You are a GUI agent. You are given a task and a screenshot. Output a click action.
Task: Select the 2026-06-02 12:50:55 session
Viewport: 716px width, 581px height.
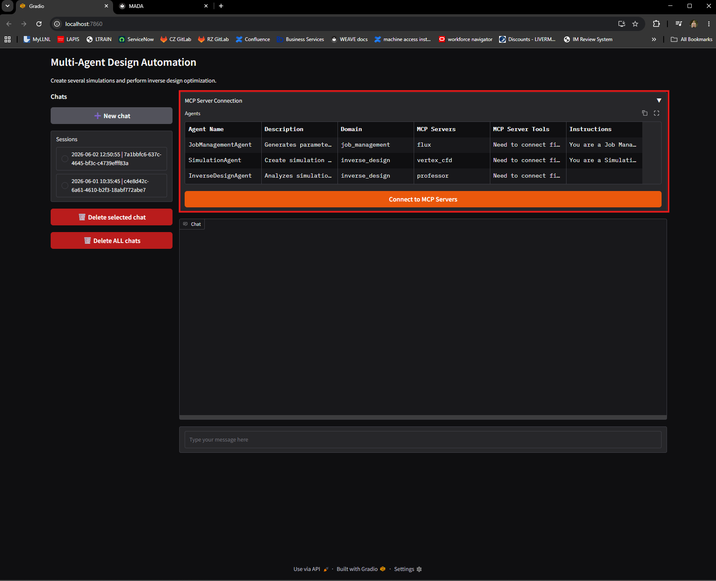tap(111, 159)
